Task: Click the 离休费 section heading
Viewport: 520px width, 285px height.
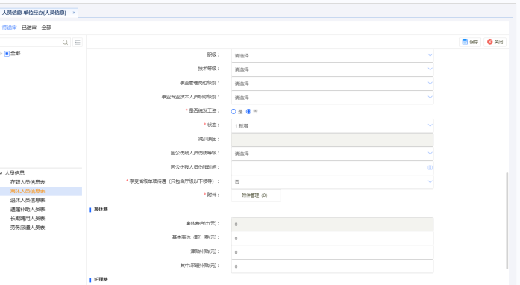Action: (101, 210)
